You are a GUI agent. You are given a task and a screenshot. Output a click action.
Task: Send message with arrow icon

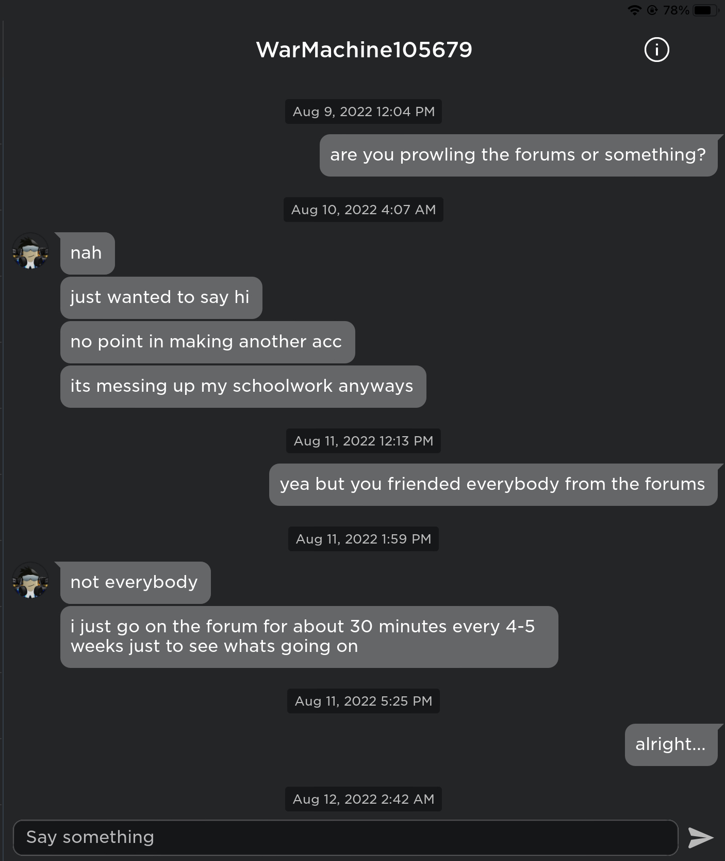701,837
